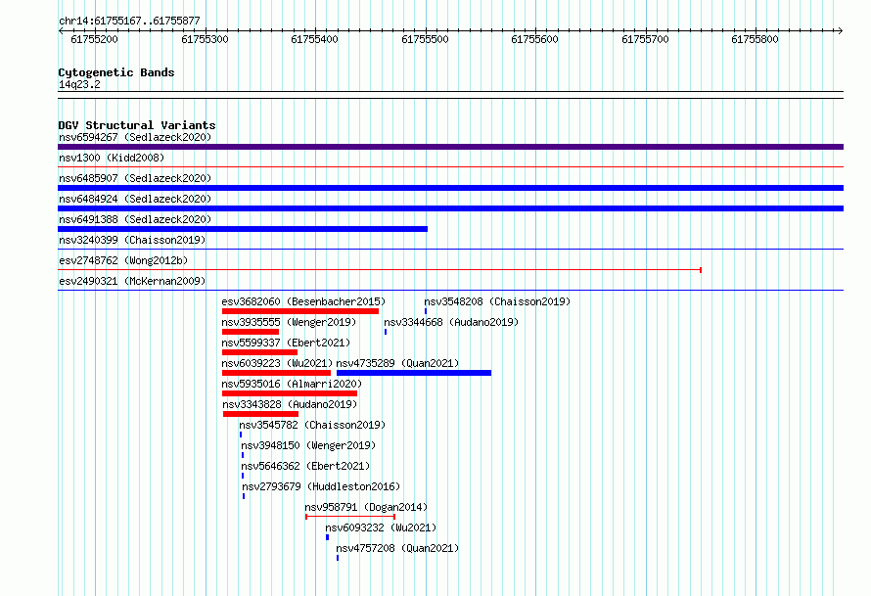Select the red nsv5935016 variant bar
Image resolution: width=871 pixels, height=596 pixels.
coord(290,393)
